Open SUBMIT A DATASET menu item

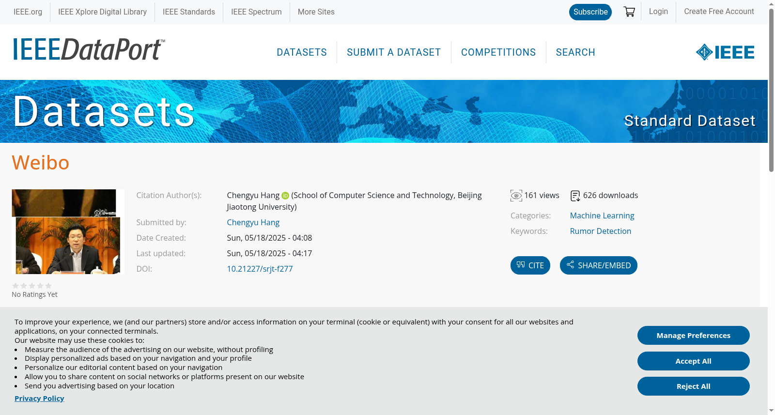click(394, 52)
